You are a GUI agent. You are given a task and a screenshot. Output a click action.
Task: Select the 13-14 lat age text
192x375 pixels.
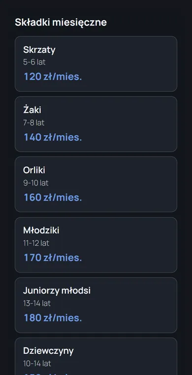point(37,303)
